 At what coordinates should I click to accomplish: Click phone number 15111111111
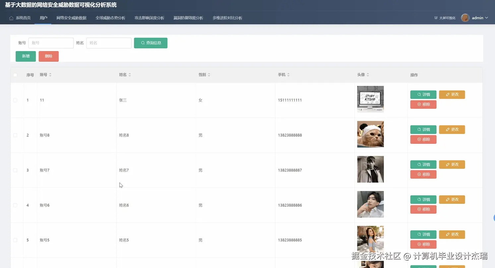click(x=290, y=100)
